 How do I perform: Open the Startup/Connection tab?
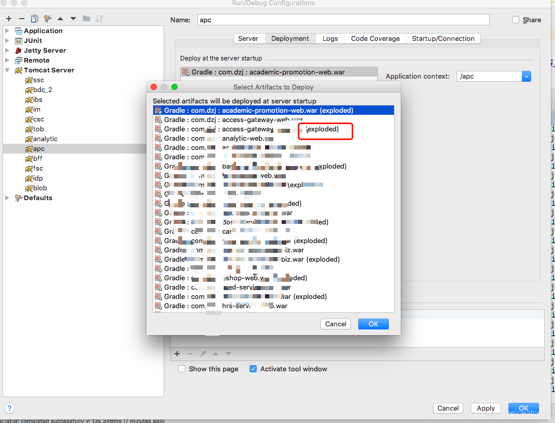[443, 39]
